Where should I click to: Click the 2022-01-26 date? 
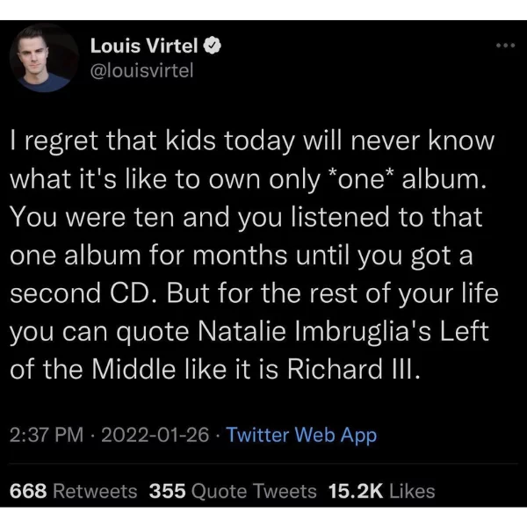coord(155,435)
